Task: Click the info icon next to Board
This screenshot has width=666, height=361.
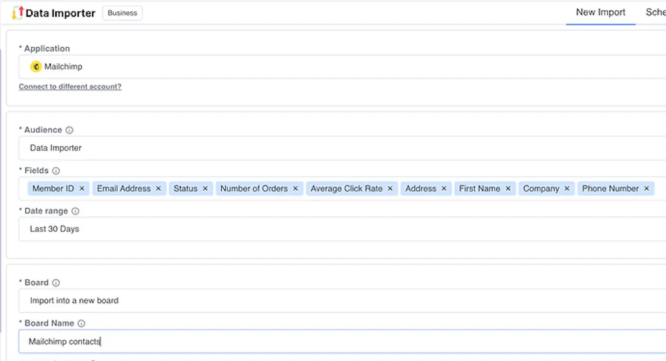Action: tap(56, 283)
